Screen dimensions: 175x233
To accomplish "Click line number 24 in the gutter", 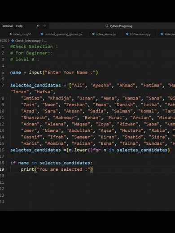I will [x=2, y=202].
